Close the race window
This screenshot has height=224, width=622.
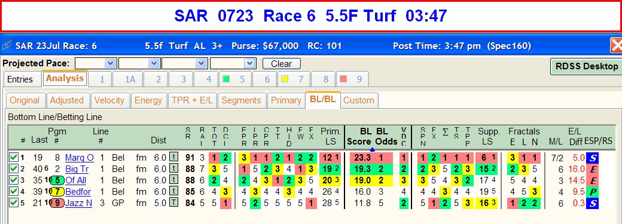[616, 45]
